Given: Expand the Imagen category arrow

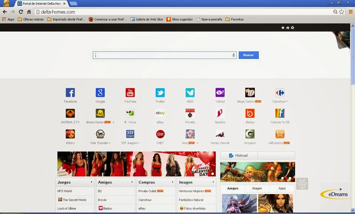Looking at the screenshot, I should point(213,182).
